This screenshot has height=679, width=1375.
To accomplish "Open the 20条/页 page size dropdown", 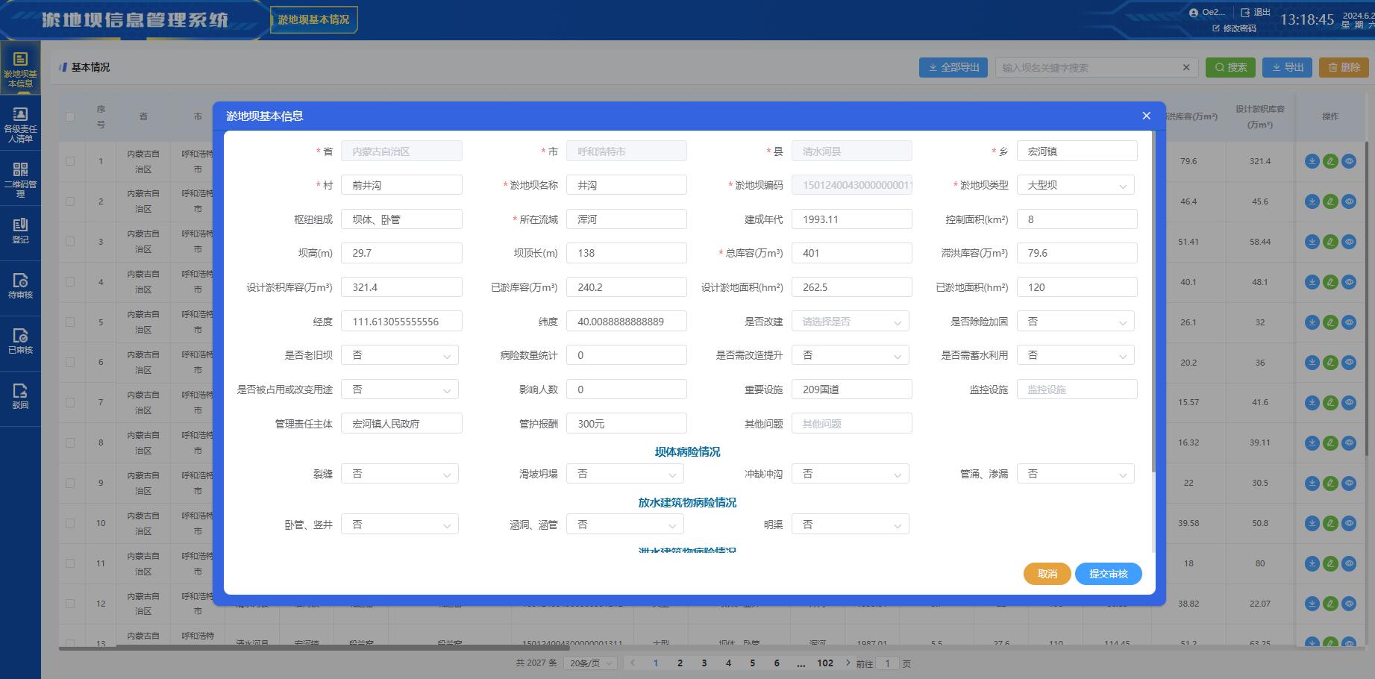I will [591, 663].
